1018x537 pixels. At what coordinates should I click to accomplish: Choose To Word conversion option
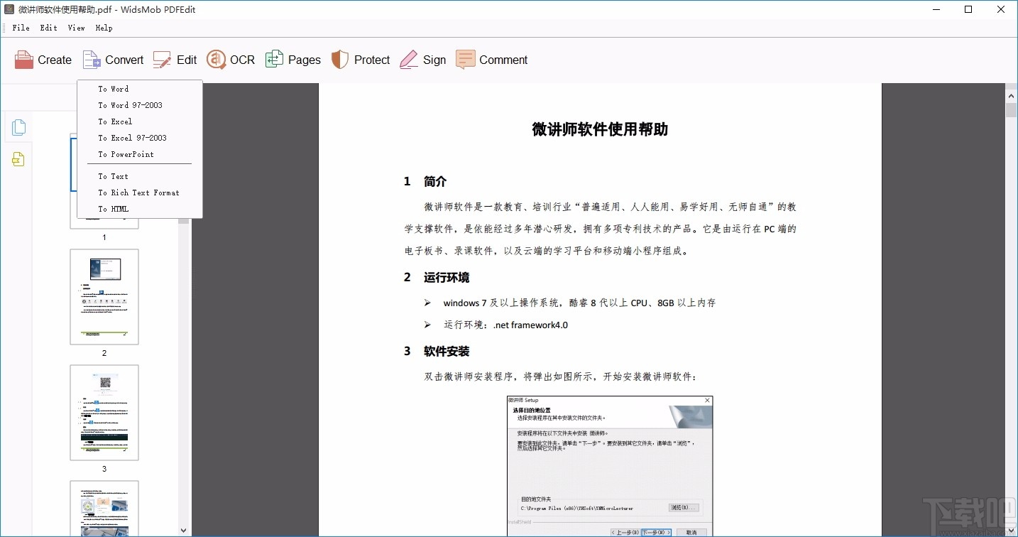coord(113,89)
